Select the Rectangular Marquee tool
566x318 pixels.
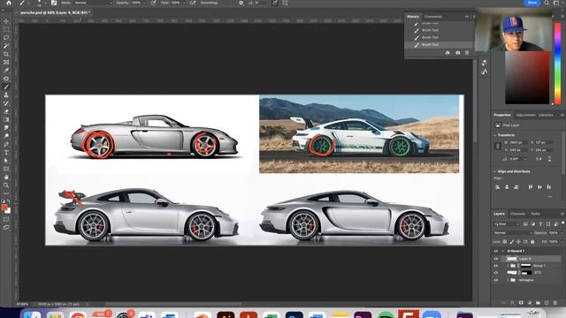[x=6, y=29]
